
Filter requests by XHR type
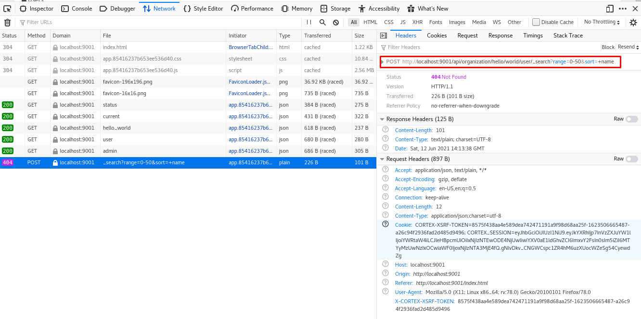418,22
